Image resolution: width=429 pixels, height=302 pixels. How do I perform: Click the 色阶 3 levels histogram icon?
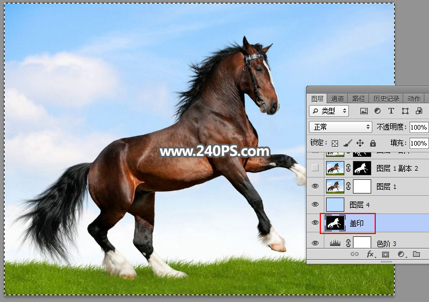coord(335,243)
